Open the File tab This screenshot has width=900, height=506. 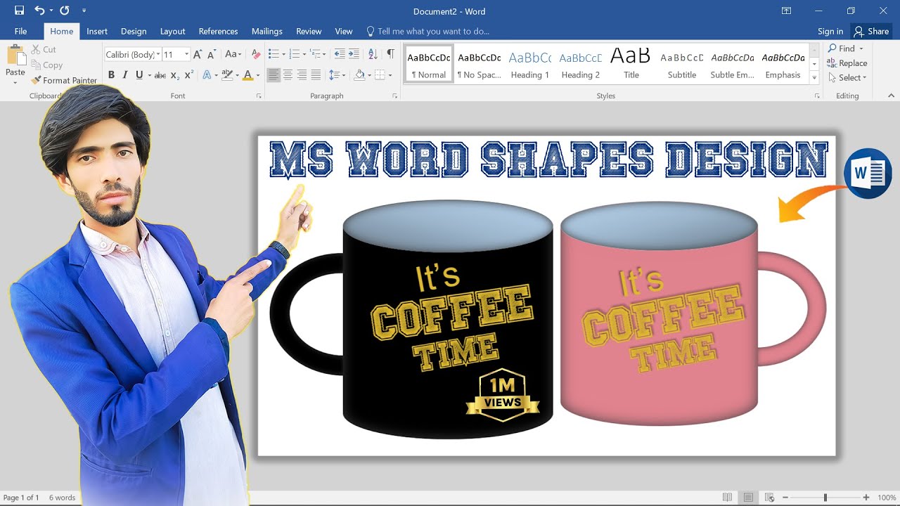(20, 31)
